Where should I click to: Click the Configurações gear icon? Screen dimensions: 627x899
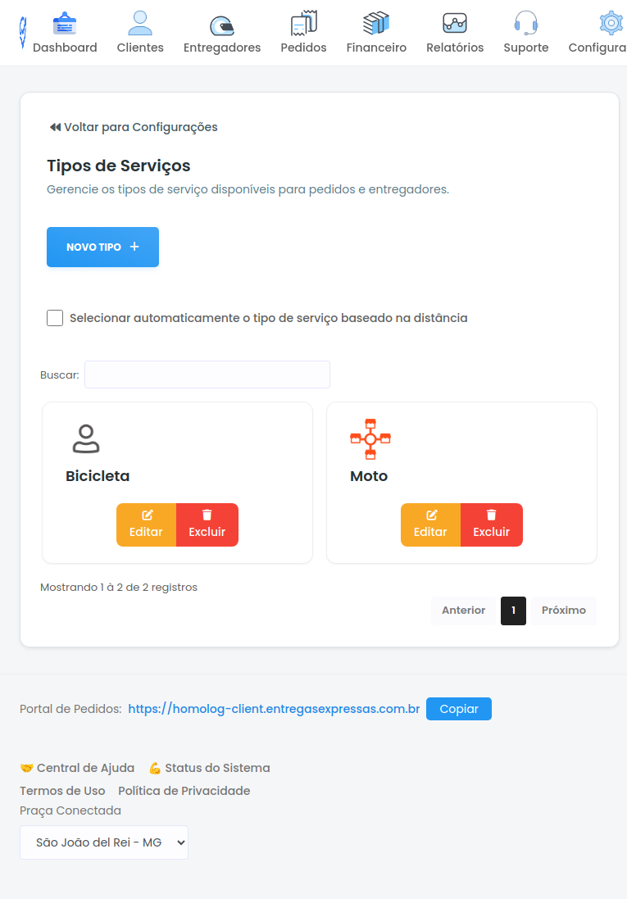click(x=611, y=23)
